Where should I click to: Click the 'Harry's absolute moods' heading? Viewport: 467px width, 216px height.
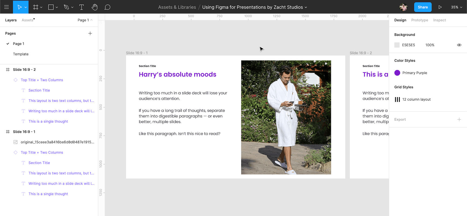178,74
